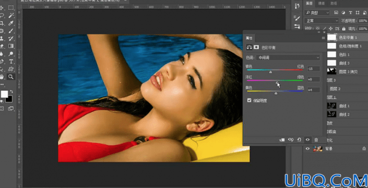Toggle quick mask mode

click(x=2, y=109)
